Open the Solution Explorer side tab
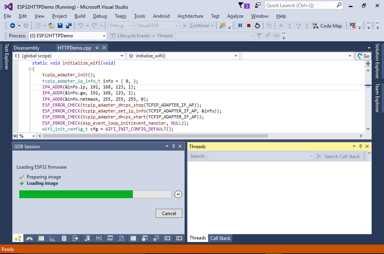 [377, 61]
